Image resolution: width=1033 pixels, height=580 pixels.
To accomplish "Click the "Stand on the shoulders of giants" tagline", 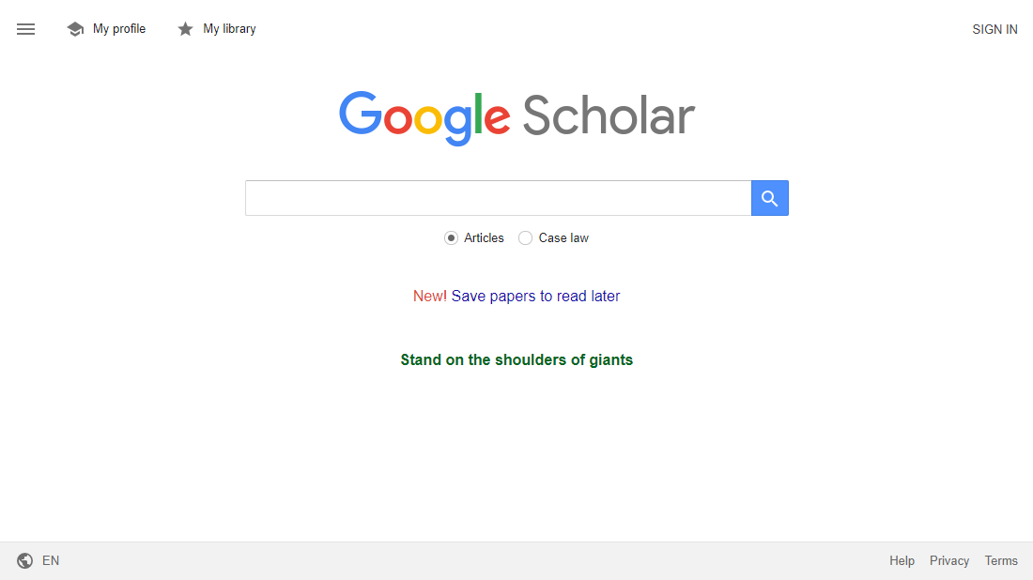I will [x=516, y=359].
